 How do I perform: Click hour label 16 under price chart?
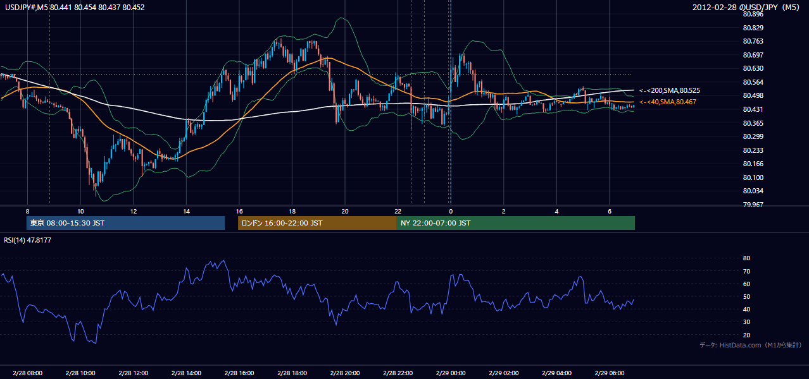pyautogui.click(x=239, y=211)
